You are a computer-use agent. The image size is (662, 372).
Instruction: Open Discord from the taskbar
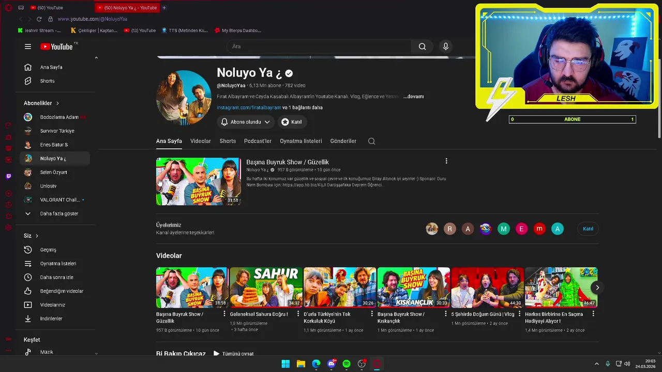pos(332,364)
